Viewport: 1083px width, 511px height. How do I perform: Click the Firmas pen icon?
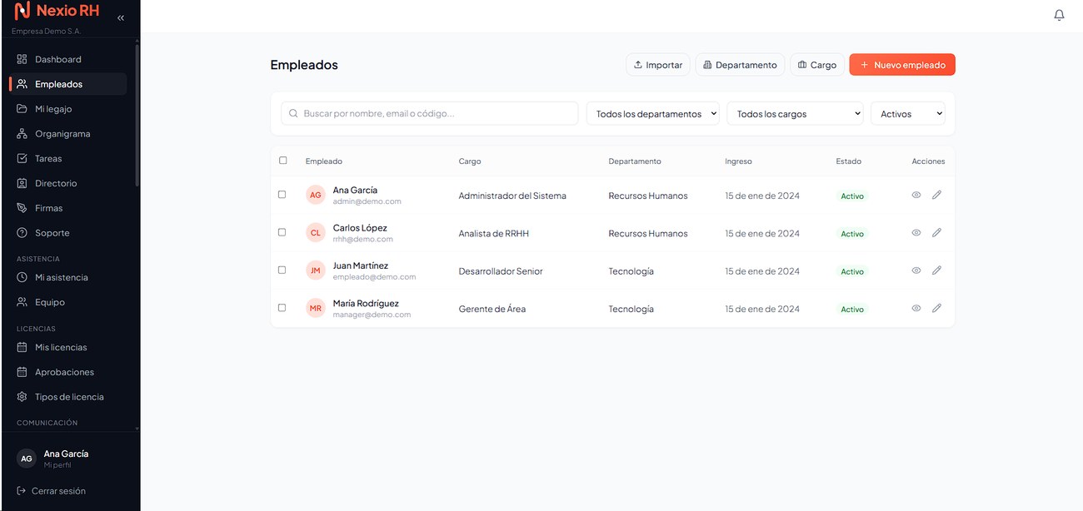tap(22, 208)
